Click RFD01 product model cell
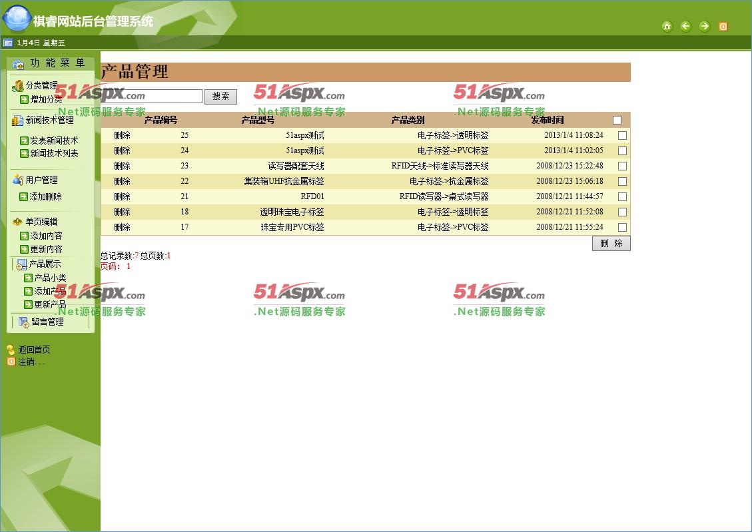Image resolution: width=752 pixels, height=532 pixels. point(312,197)
